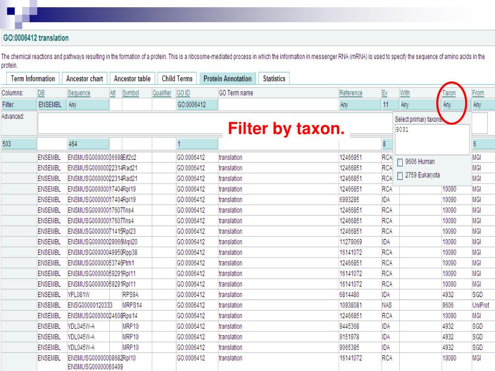Click the Ev column header link
The image size is (495, 371).
[x=384, y=93]
